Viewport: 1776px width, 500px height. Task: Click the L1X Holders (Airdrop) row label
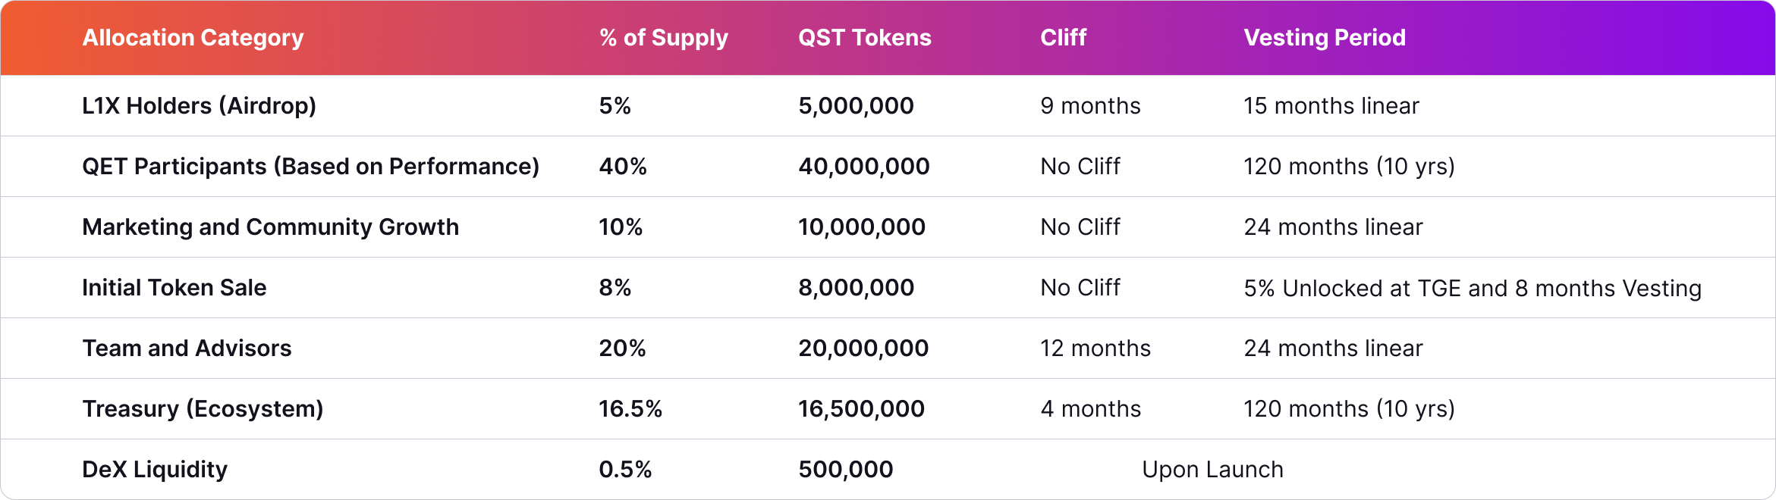(x=199, y=106)
